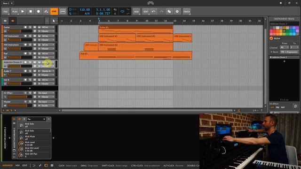This screenshot has height=169, width=301.
Task: Toggle the arranger loop icon
Action: click(x=122, y=11)
